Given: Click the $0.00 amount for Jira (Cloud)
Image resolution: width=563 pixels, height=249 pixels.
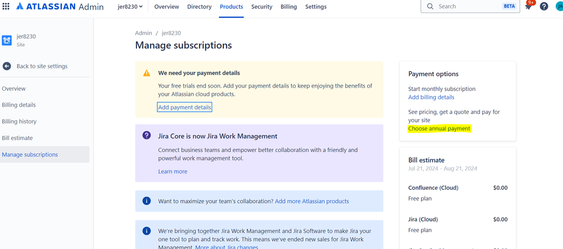Looking at the screenshot, I should (500, 219).
